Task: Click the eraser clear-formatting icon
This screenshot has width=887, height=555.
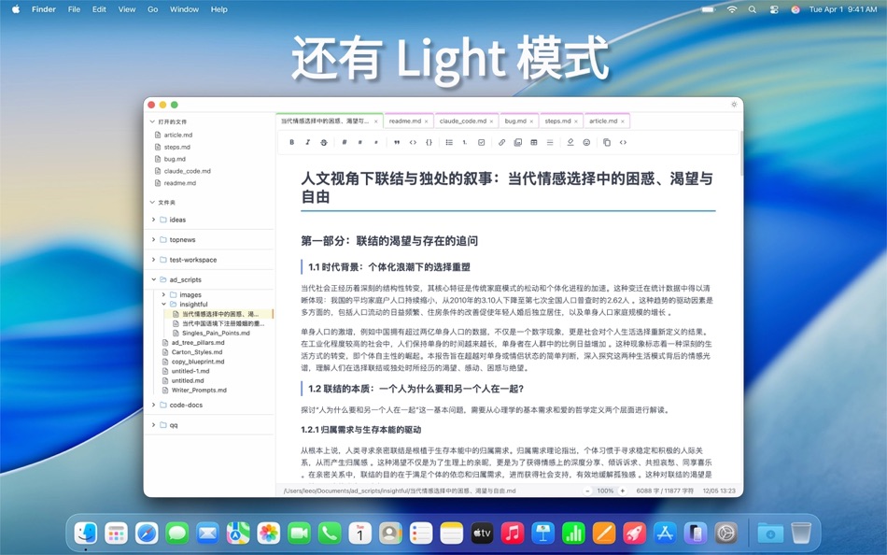Action: click(570, 143)
